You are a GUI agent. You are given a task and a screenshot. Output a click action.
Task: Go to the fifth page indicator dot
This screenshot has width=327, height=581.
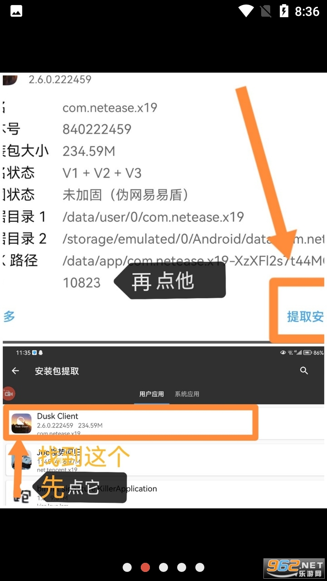[200, 567]
